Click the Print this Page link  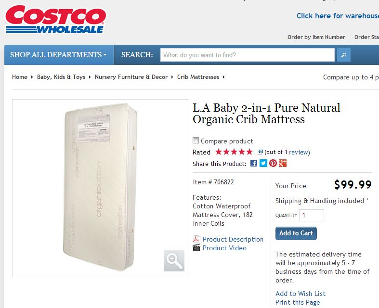[x=298, y=302]
